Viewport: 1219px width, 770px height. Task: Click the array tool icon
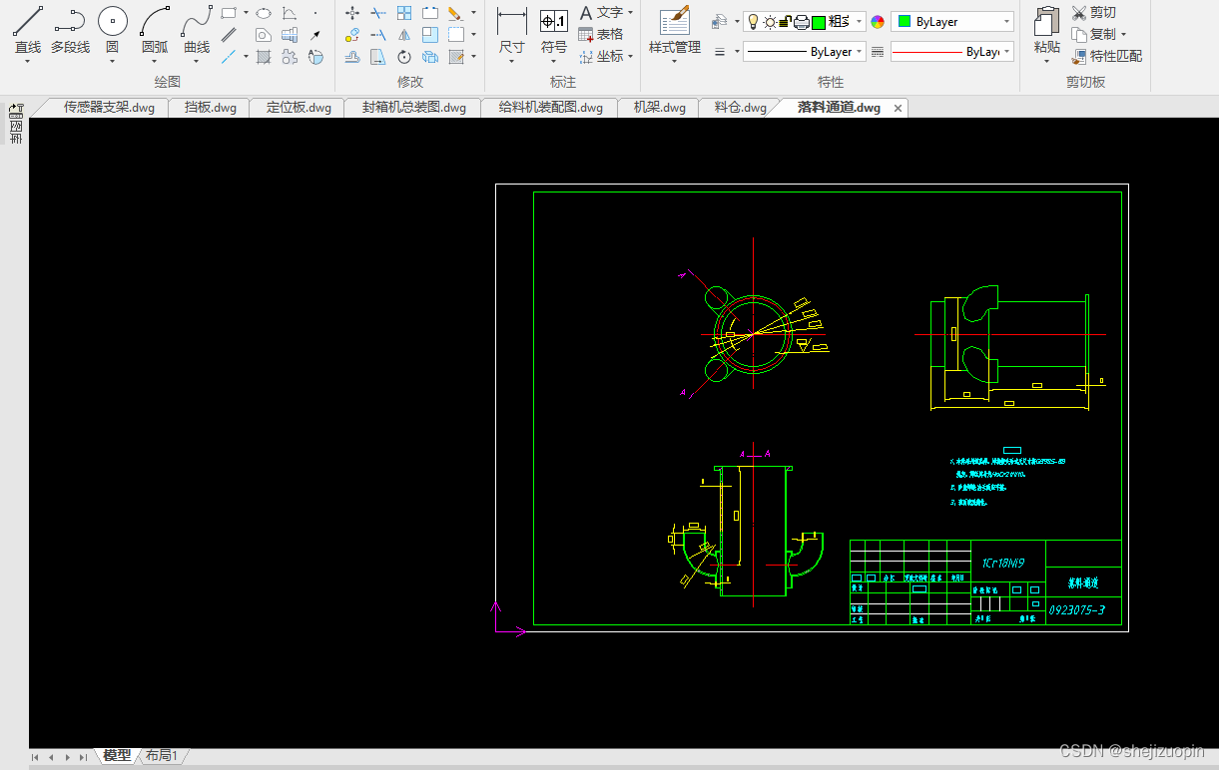point(404,13)
